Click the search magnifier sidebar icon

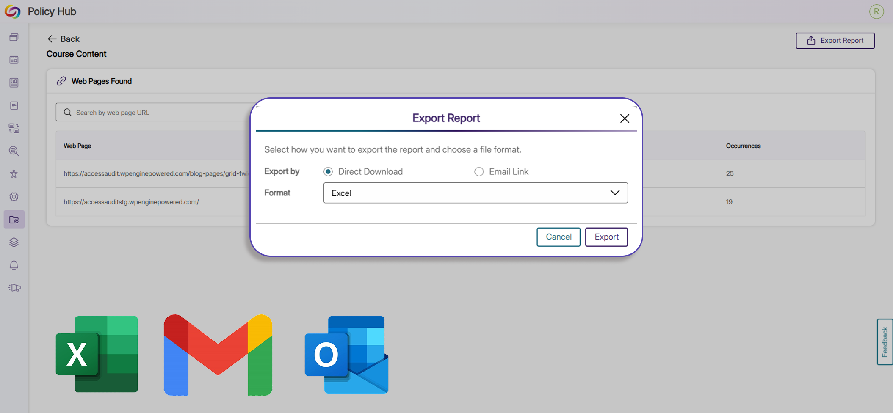pos(14,151)
